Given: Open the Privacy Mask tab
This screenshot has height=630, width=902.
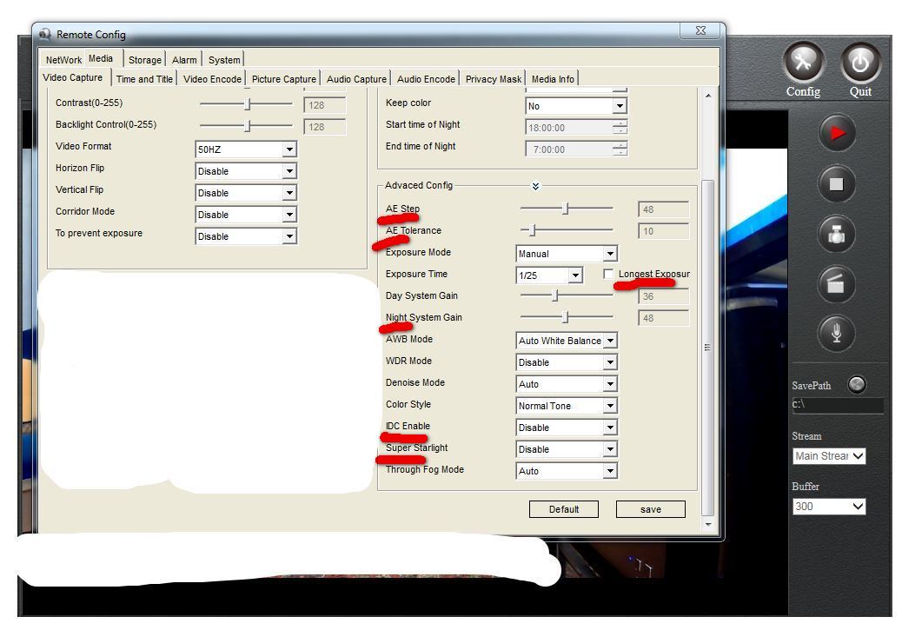Looking at the screenshot, I should (493, 79).
